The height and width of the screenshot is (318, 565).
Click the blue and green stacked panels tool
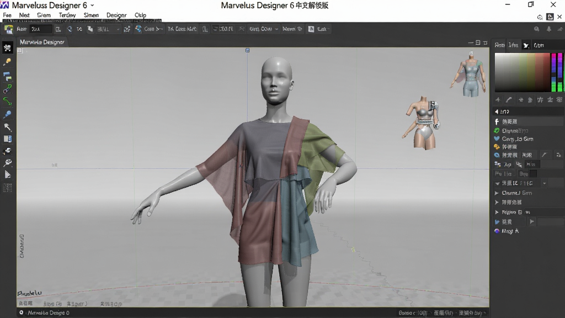7,76
